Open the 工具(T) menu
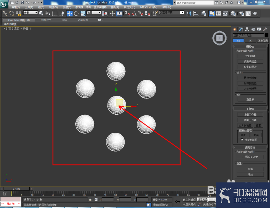 click(29, 7)
